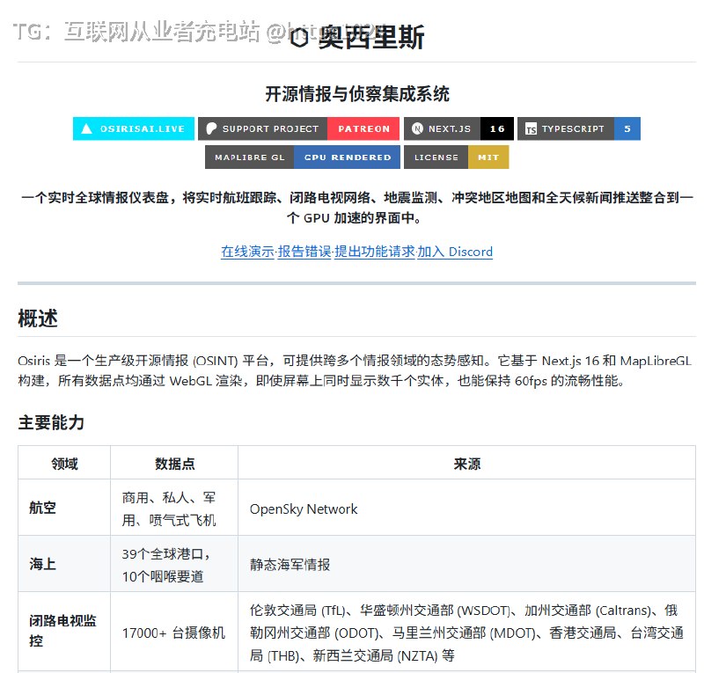Screen dimensions: 704x673
Task: Click the TypeScript 5 badge
Action: pyautogui.click(x=579, y=128)
